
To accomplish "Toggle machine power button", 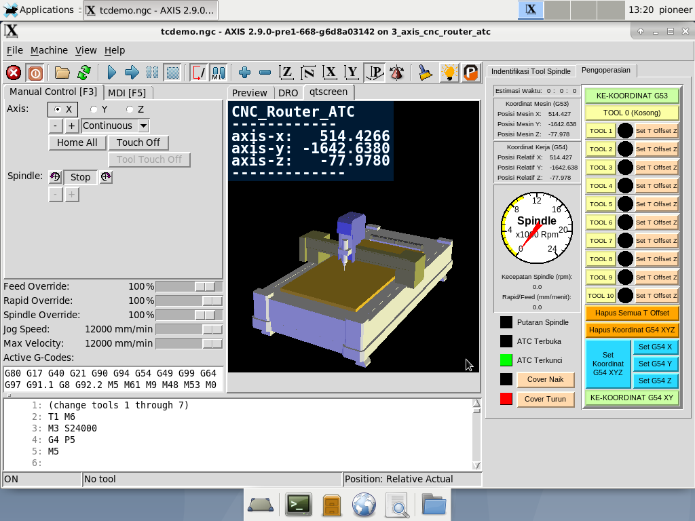I will (x=35, y=73).
